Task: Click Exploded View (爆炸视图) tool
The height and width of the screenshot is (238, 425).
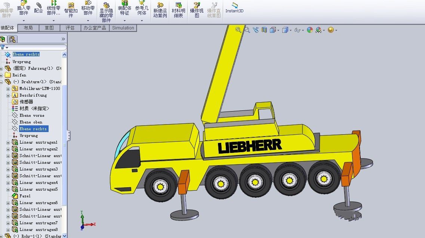Action: coord(197,10)
